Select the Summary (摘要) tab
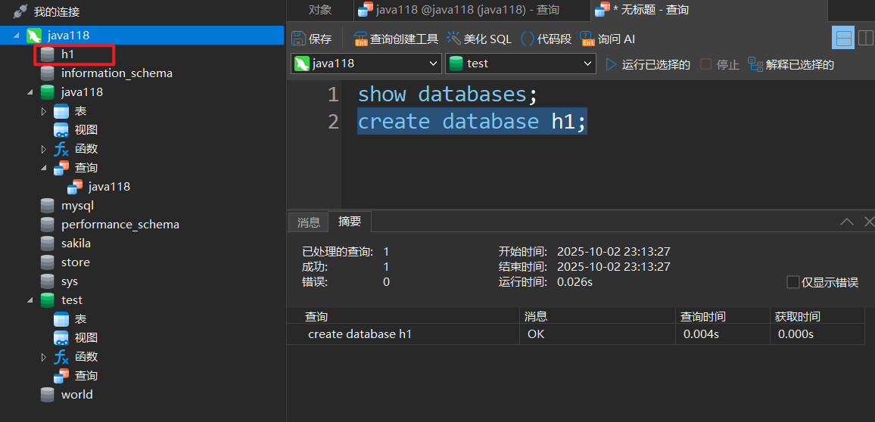 (350, 222)
